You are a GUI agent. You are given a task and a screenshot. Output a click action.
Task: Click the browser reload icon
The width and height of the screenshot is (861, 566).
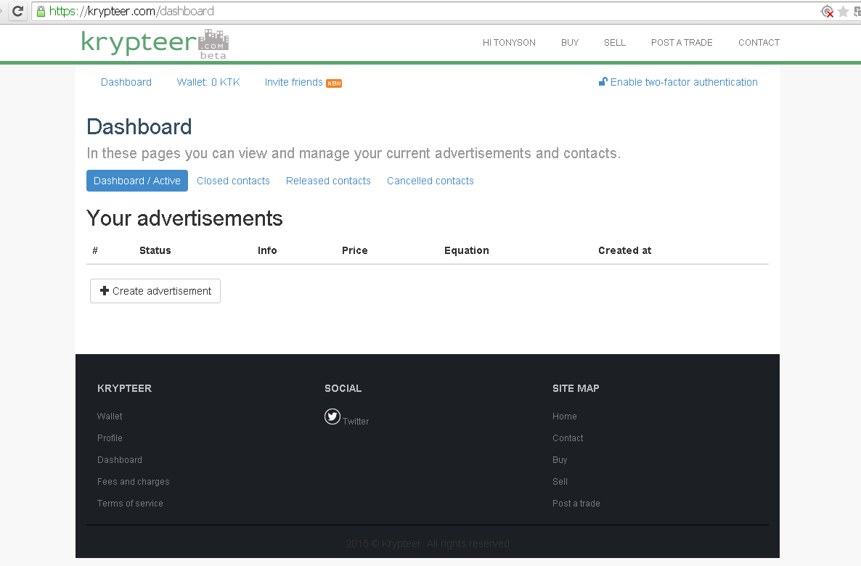coord(17,11)
